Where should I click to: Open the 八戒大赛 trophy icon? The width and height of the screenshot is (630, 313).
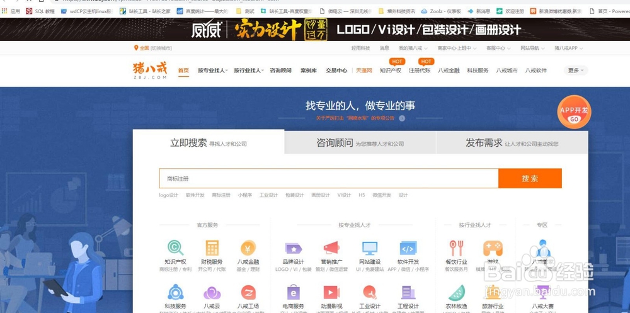542,292
